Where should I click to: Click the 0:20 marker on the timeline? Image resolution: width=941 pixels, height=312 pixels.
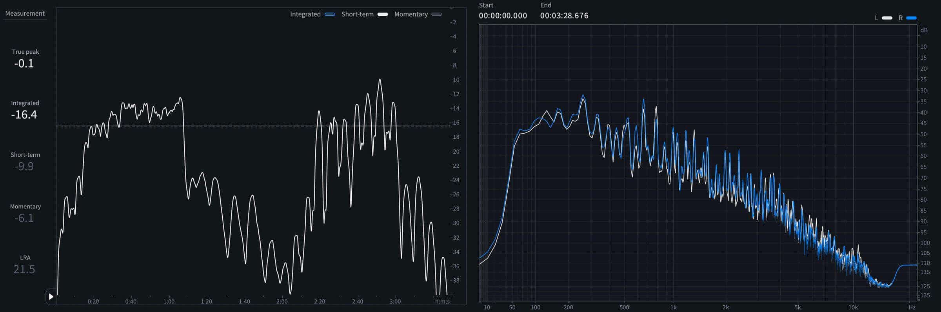pos(93,302)
